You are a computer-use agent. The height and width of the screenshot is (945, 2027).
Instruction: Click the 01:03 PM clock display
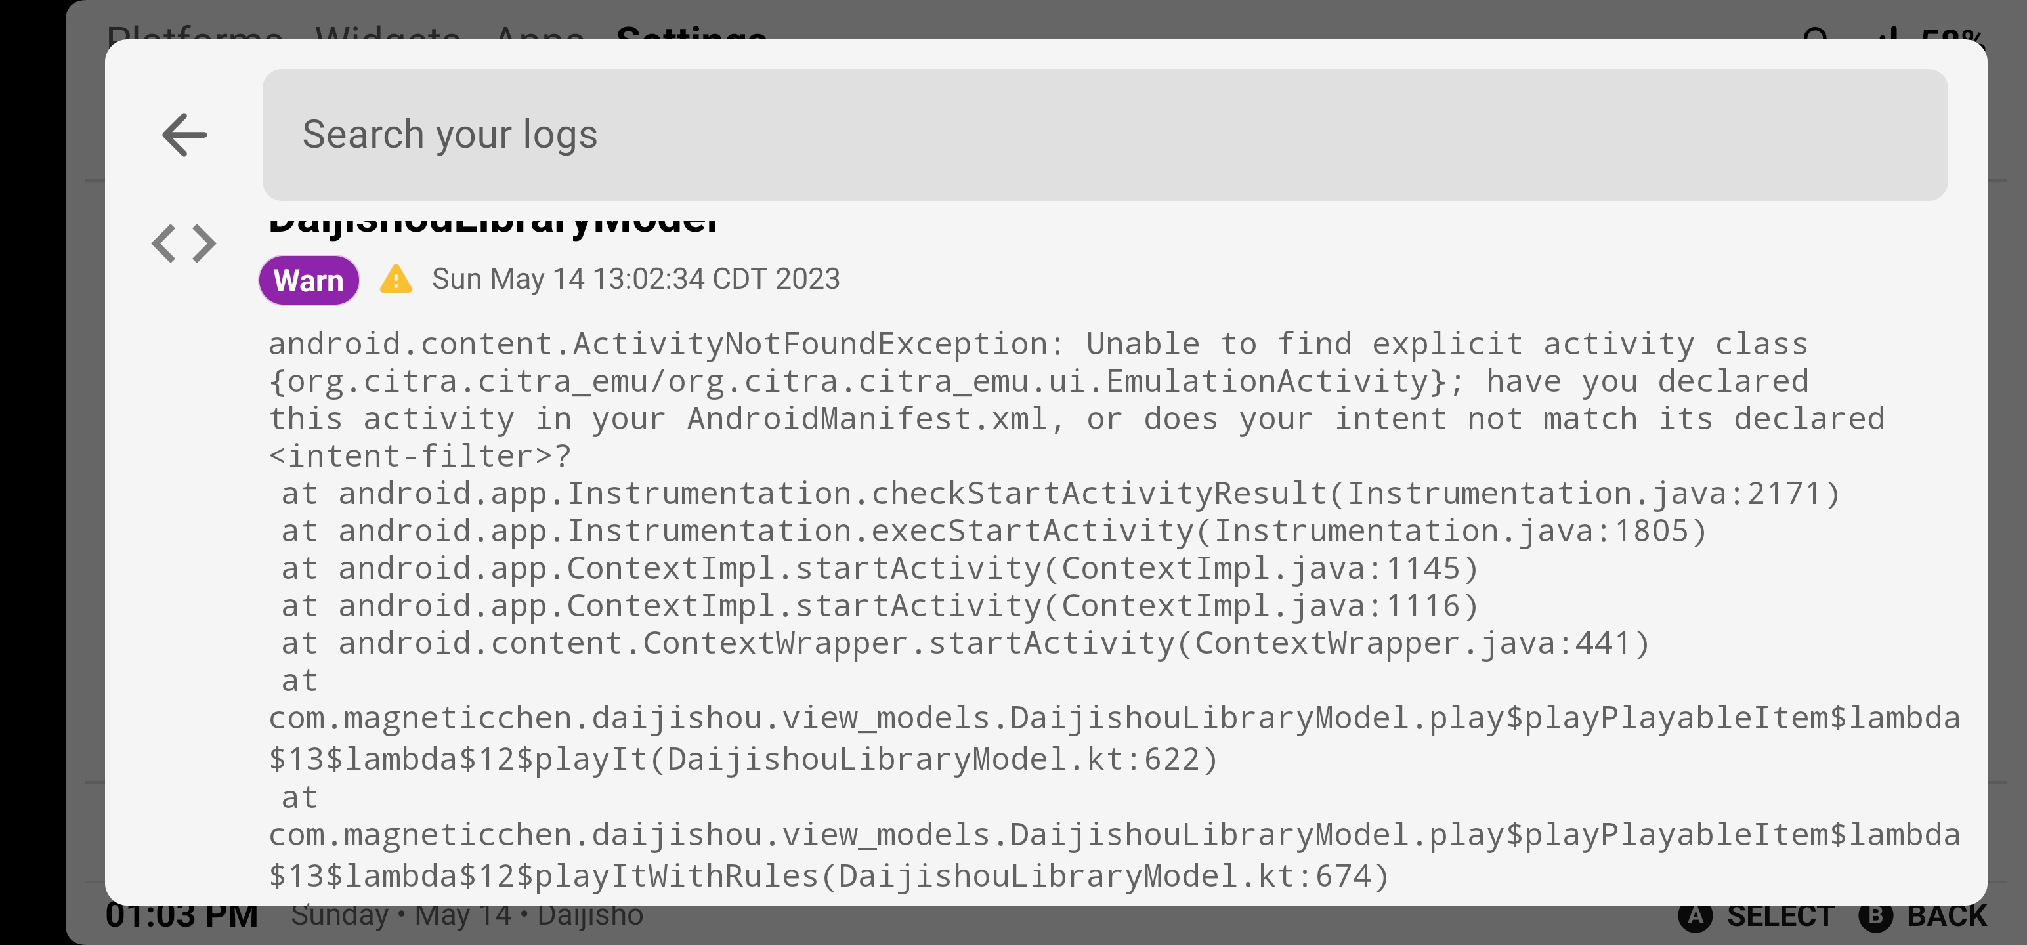click(x=182, y=915)
